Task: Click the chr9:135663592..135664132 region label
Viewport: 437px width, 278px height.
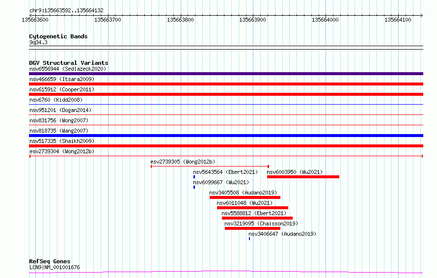Action: coord(66,11)
